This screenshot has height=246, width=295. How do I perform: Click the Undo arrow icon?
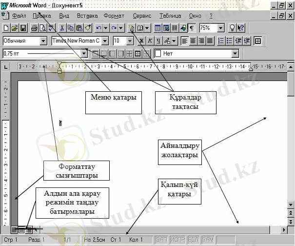(99, 28)
